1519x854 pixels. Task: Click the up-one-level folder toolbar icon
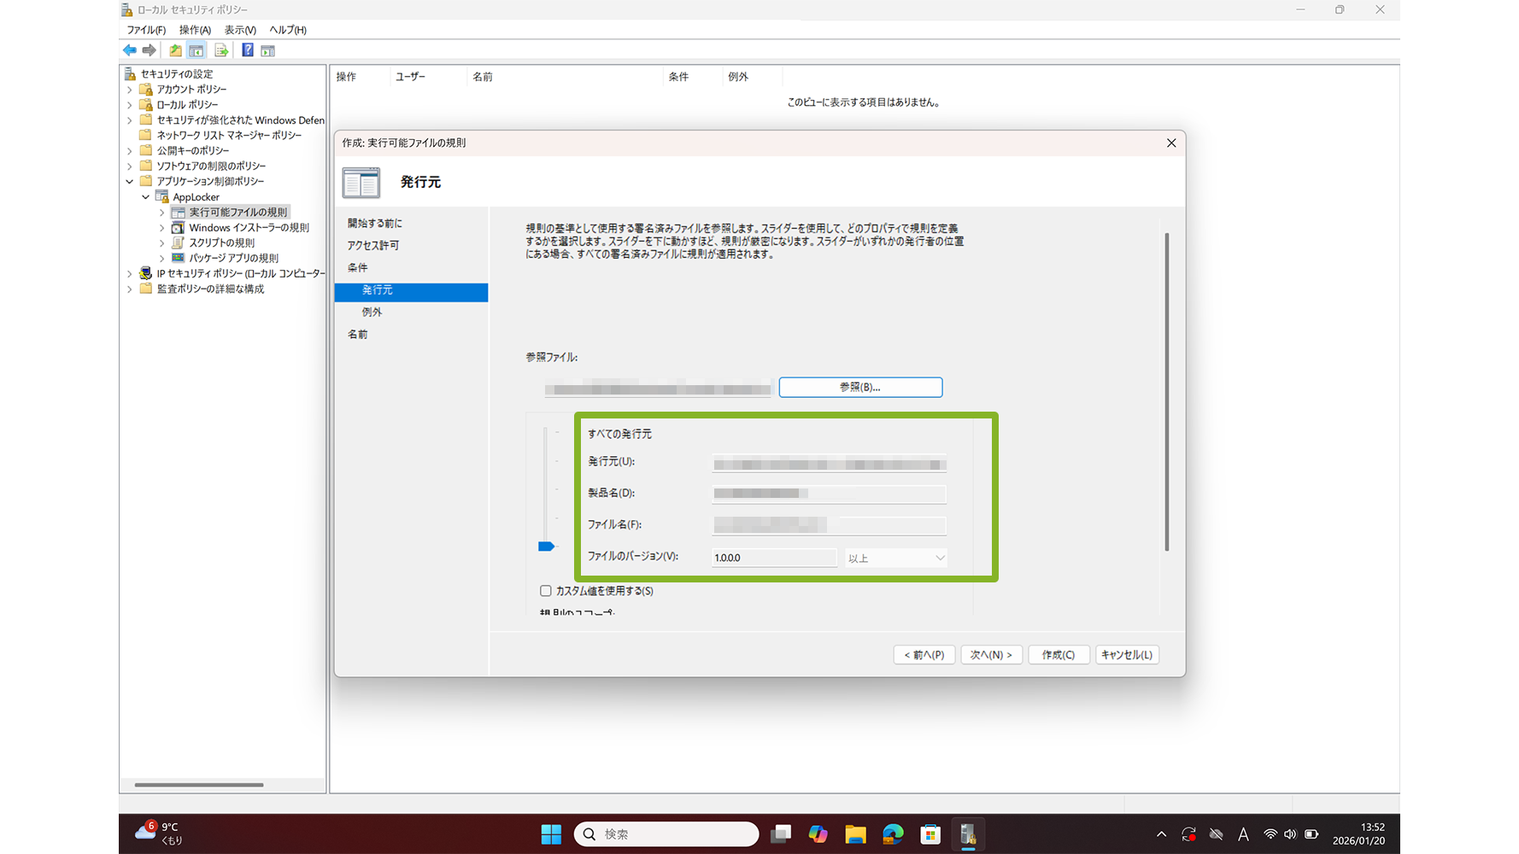[x=175, y=50]
